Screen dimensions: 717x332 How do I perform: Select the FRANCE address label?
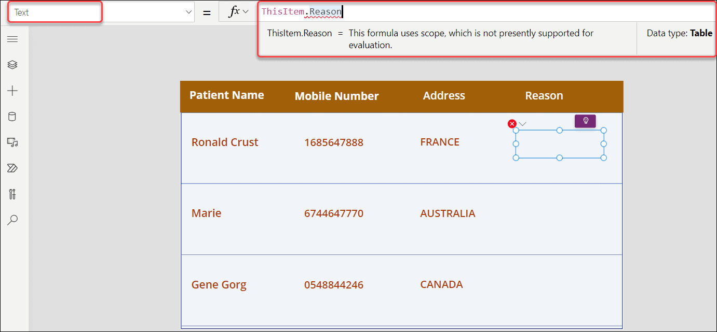click(440, 142)
